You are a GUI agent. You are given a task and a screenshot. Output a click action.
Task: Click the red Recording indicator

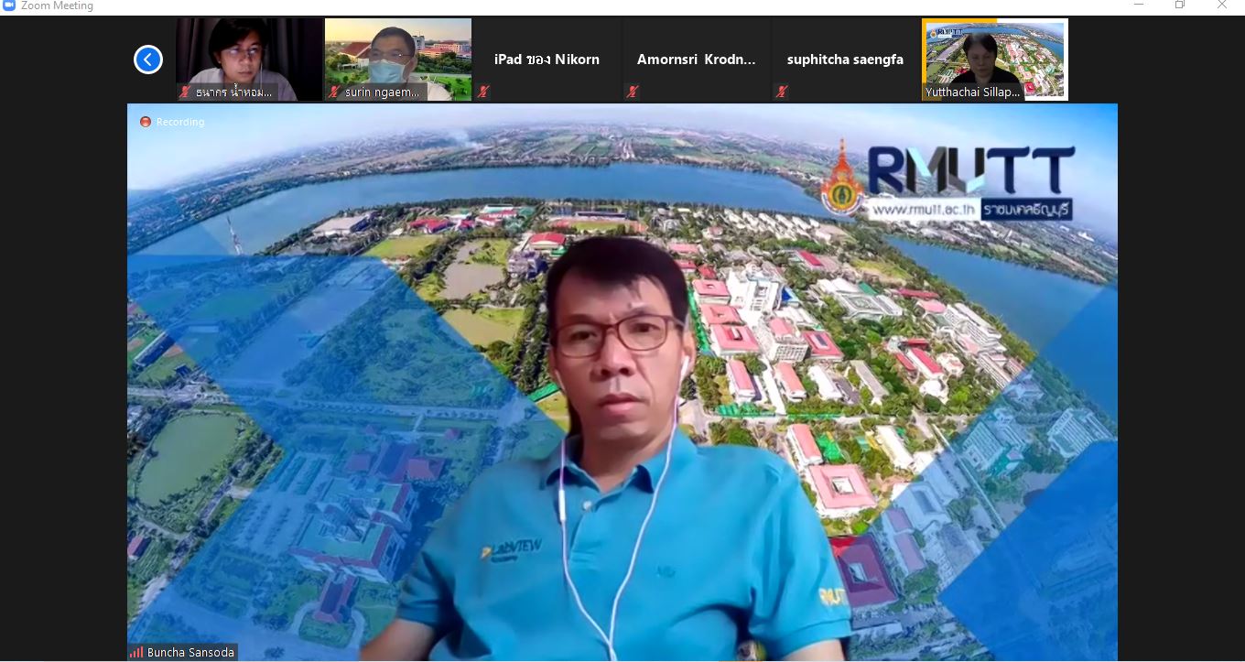tap(145, 122)
